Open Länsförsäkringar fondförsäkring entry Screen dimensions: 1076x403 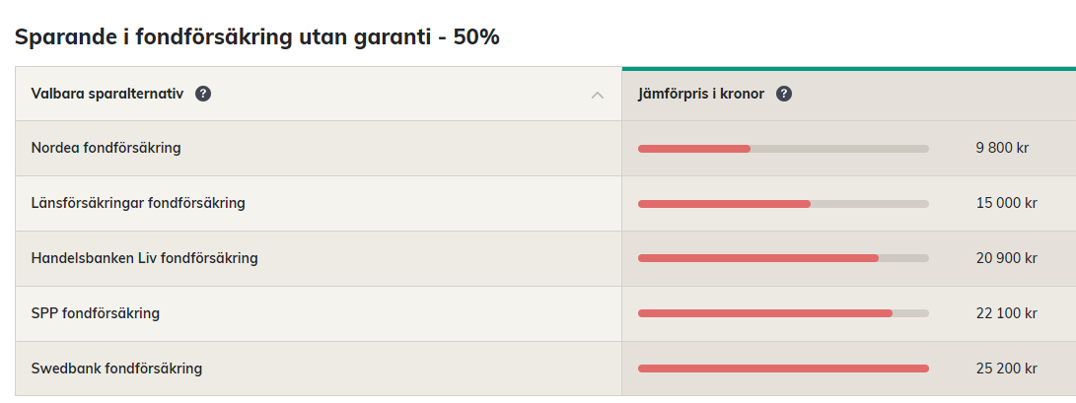tap(138, 204)
